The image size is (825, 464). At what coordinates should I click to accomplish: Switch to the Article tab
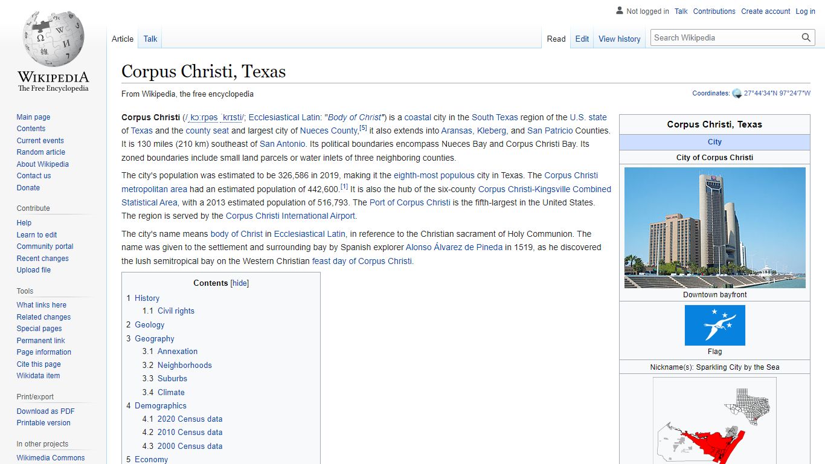tap(123, 39)
